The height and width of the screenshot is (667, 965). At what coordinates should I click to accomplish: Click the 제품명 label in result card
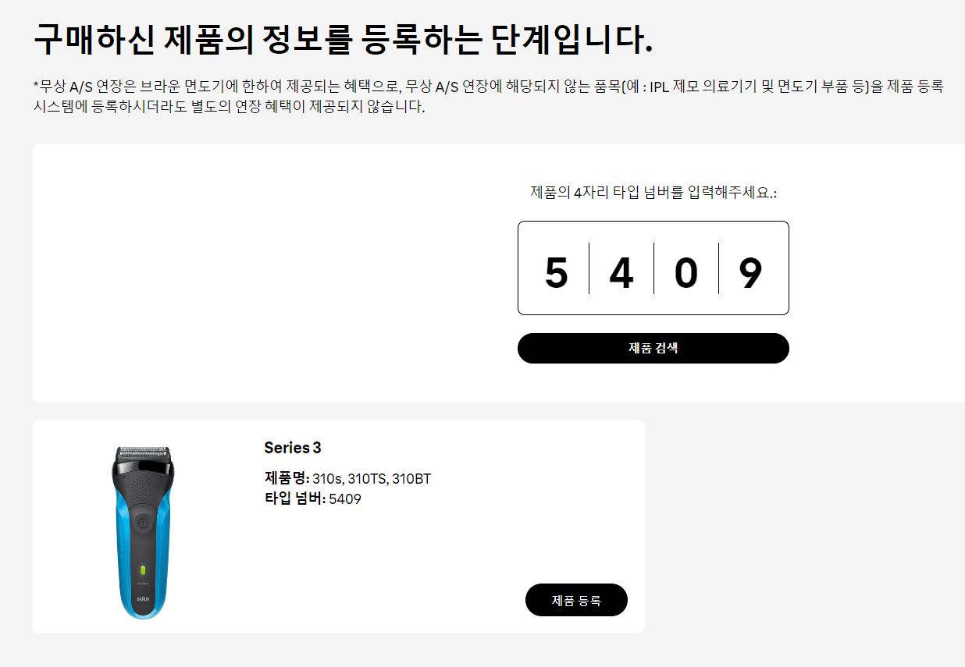tap(287, 478)
